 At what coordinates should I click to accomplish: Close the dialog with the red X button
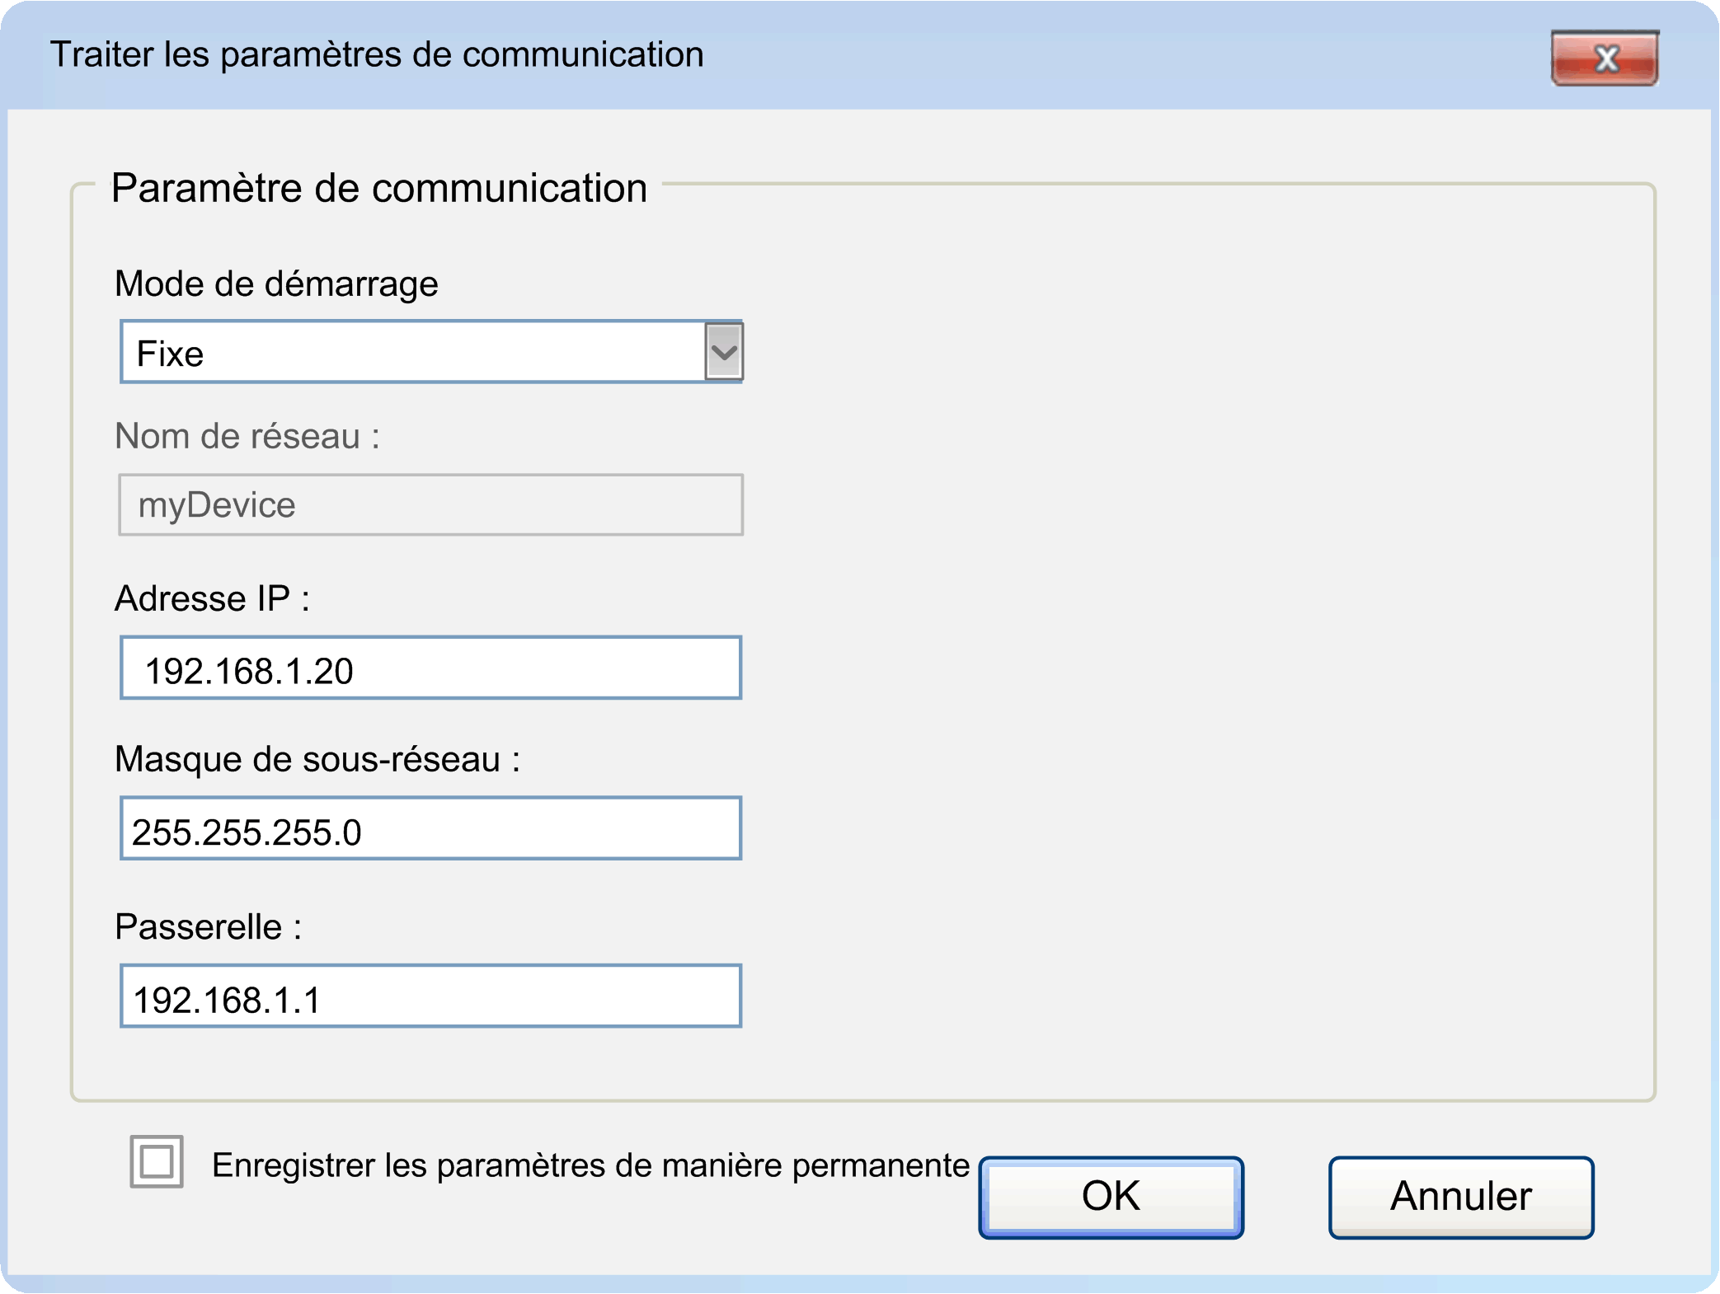tap(1604, 59)
